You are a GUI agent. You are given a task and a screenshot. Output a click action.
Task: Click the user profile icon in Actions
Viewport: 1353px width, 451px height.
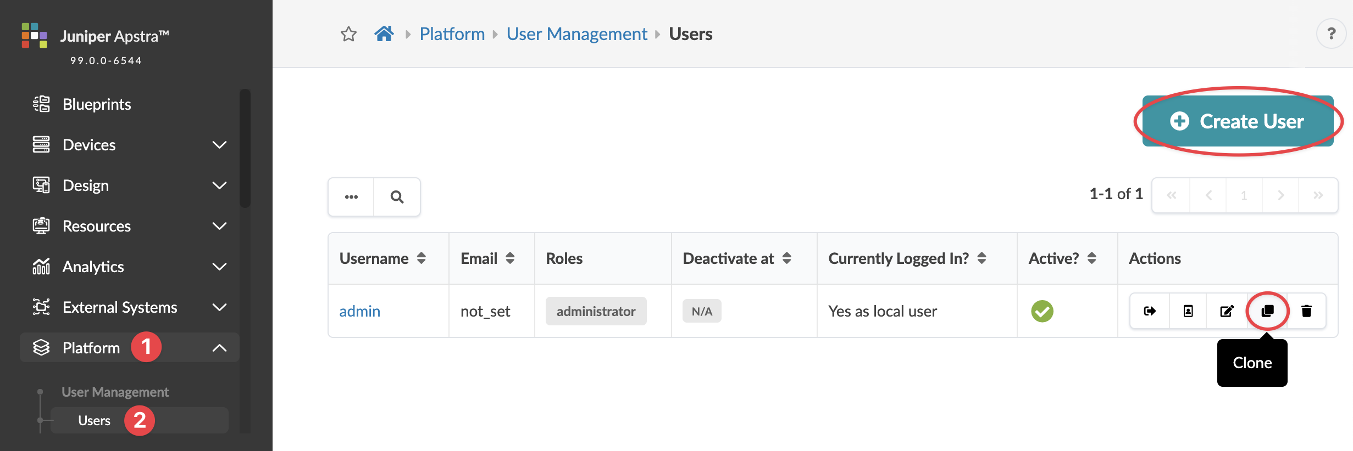[1188, 311]
